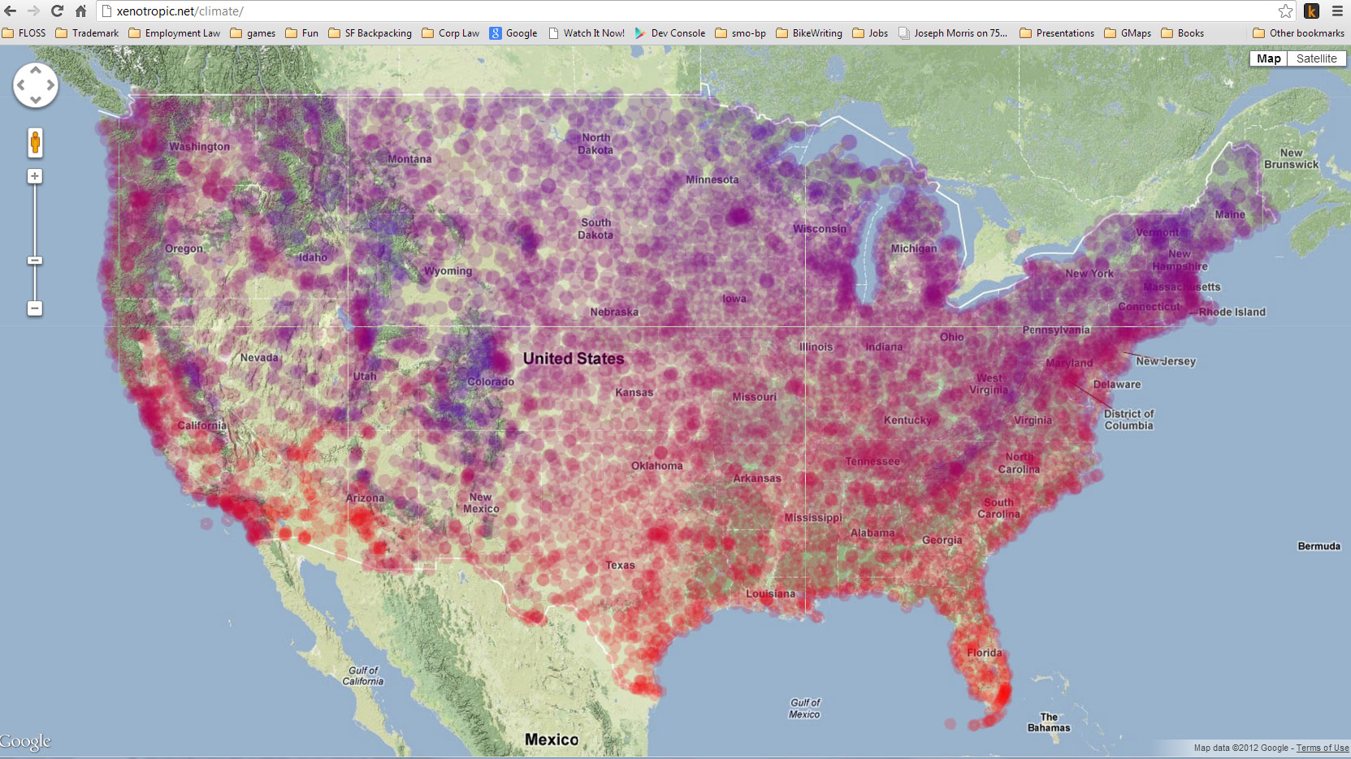The height and width of the screenshot is (759, 1351).
Task: Open the smo-bp bookmarks folder
Action: coord(740,33)
